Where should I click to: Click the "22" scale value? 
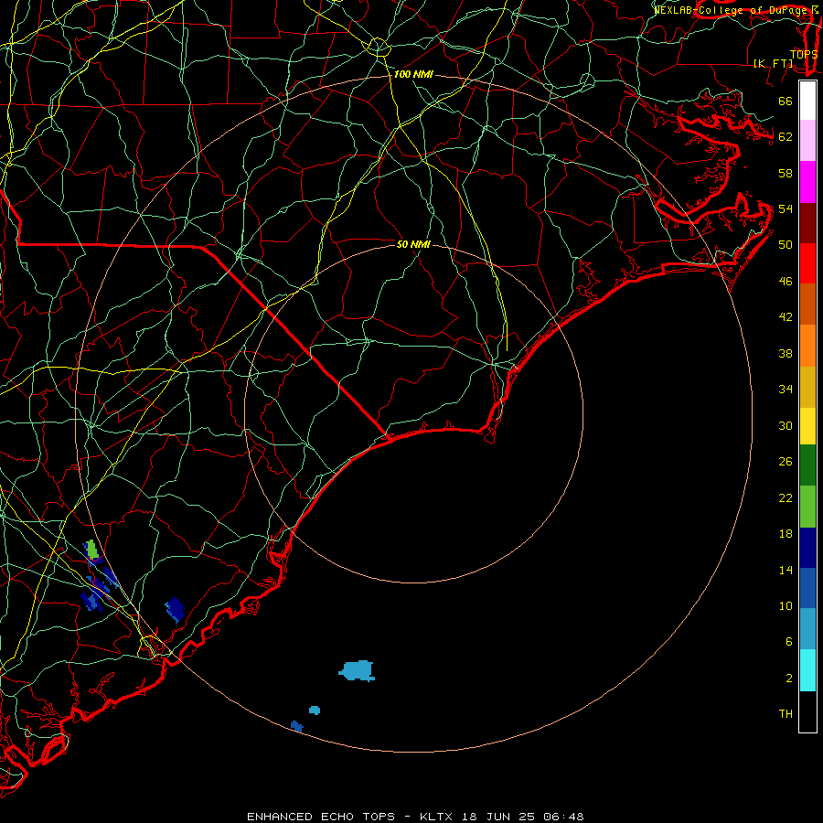click(x=786, y=497)
